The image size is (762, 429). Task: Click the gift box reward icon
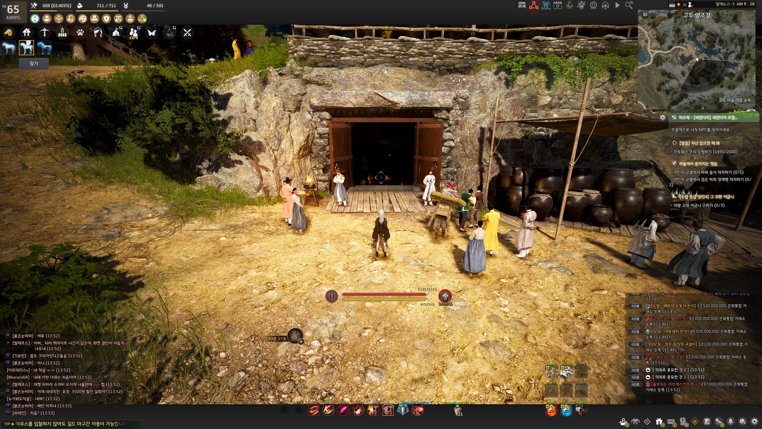pos(659,422)
